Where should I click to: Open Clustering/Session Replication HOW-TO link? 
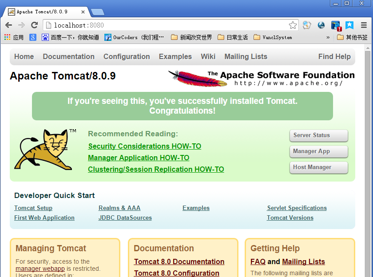[x=156, y=169]
